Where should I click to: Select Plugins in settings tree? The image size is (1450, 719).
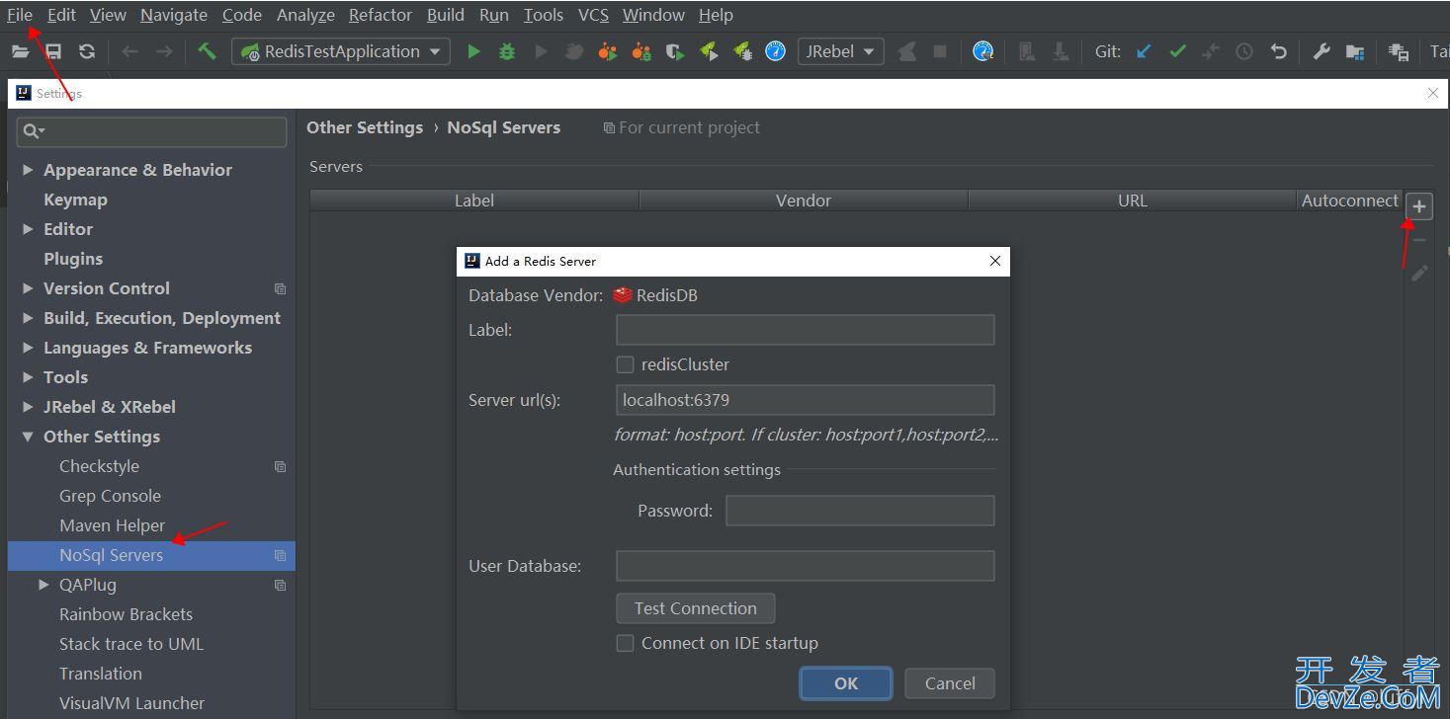click(x=73, y=259)
